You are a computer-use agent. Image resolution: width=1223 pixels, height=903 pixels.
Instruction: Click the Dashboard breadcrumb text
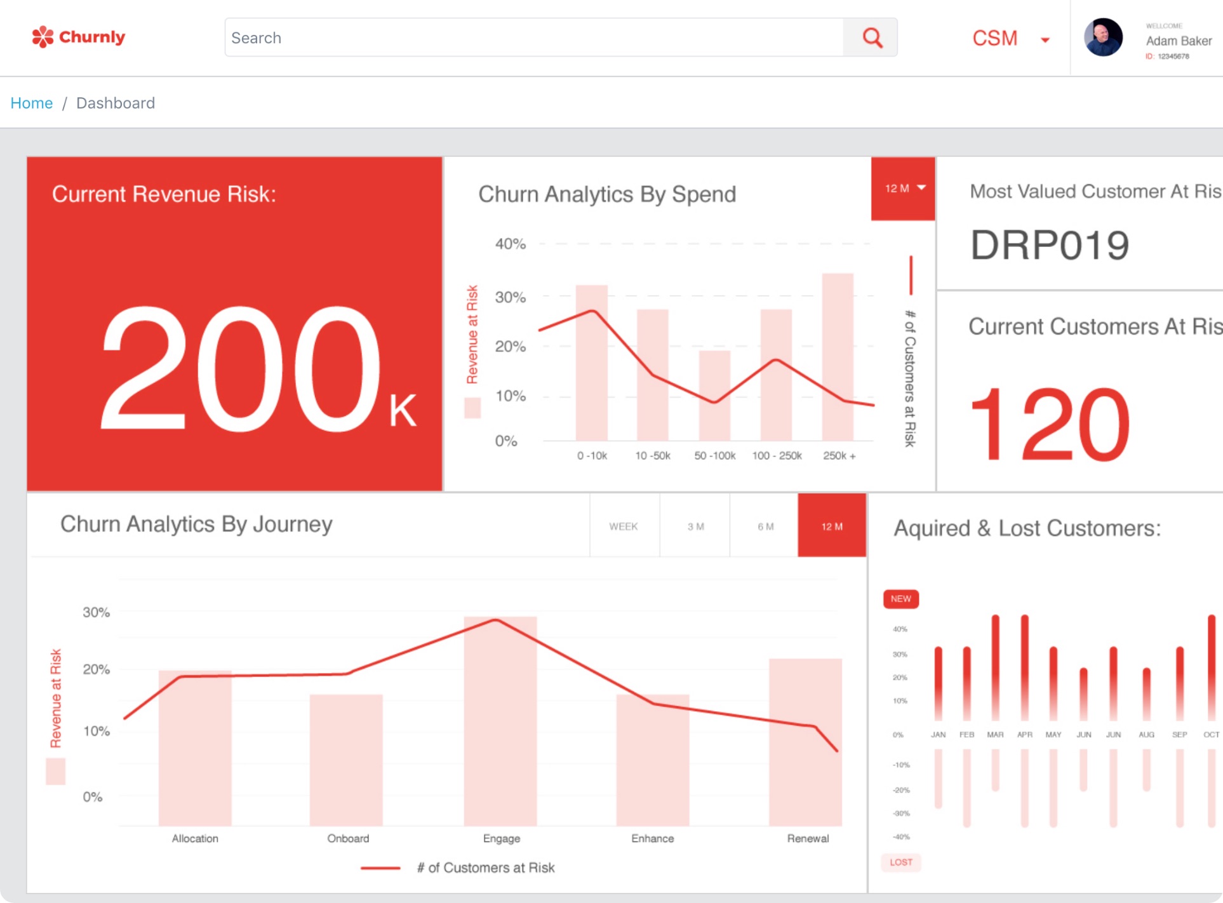(116, 103)
